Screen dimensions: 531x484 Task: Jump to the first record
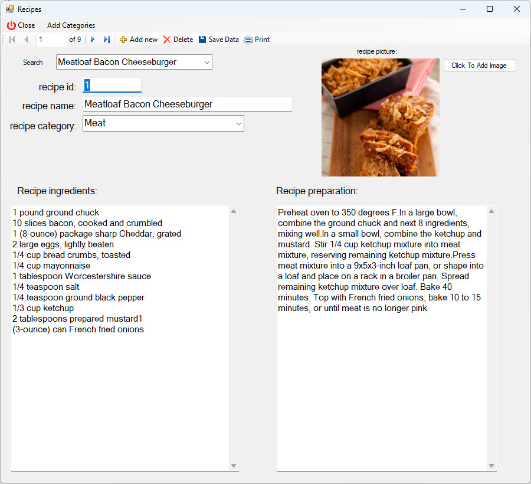(12, 40)
